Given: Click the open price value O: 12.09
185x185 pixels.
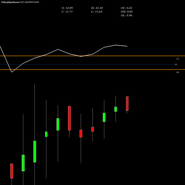Looking at the screenshot, I should [67, 8].
